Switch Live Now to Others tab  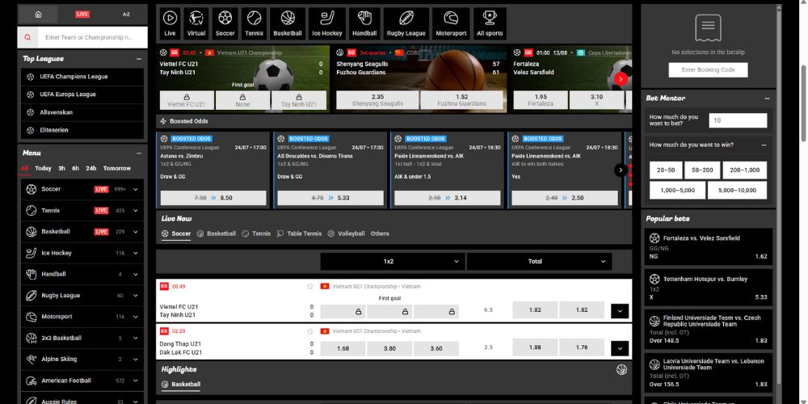click(x=380, y=234)
